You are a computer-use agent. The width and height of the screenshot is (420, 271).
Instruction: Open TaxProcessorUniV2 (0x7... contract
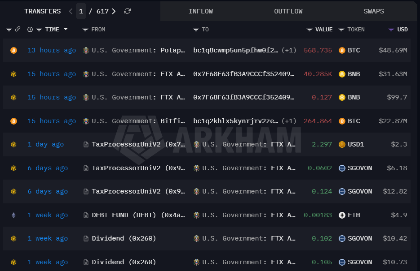point(138,144)
